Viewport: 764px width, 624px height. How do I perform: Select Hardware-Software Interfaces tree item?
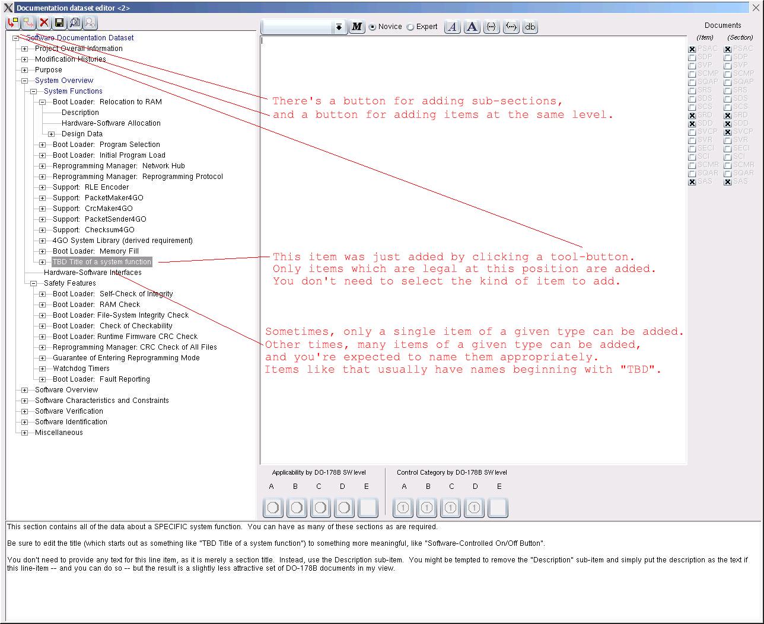(x=93, y=273)
